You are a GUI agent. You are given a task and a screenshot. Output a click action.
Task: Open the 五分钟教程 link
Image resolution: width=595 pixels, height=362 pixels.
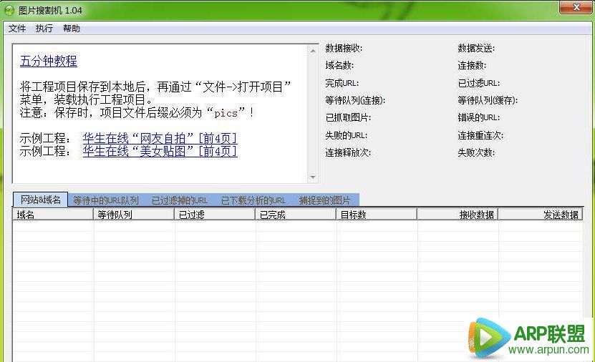click(x=49, y=62)
